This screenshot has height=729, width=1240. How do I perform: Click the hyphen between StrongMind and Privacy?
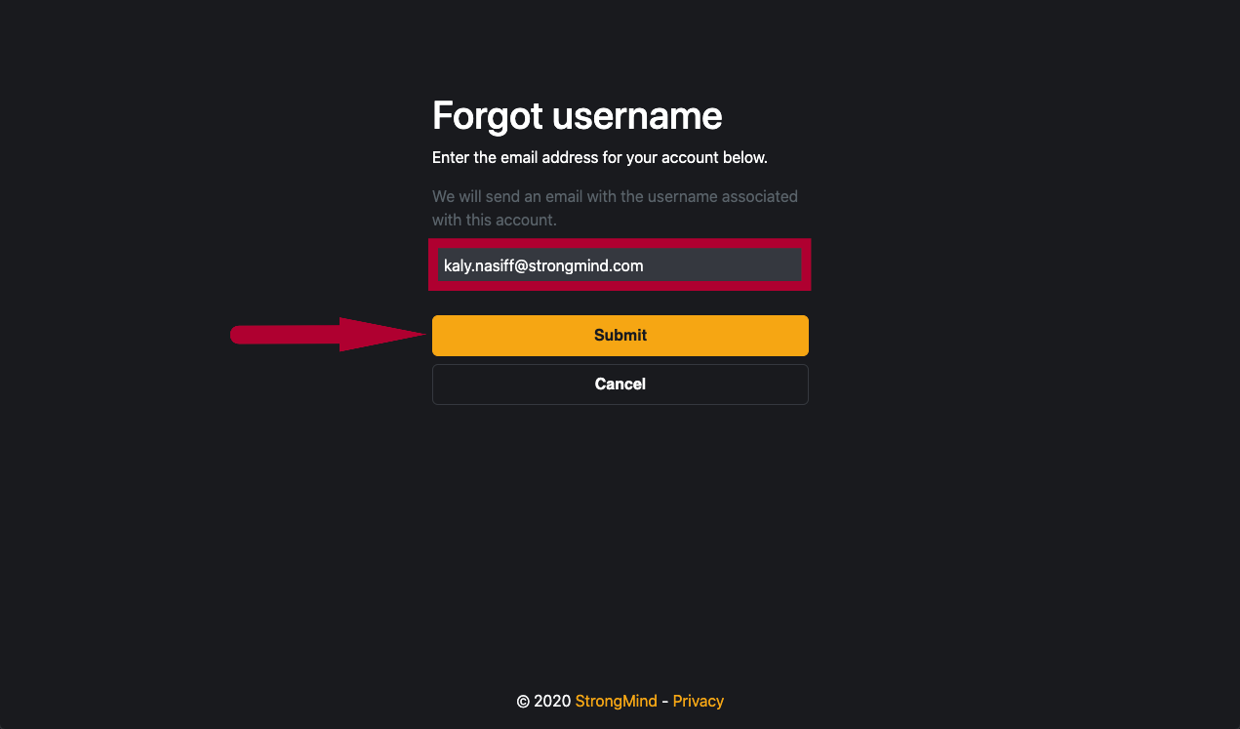(x=665, y=701)
